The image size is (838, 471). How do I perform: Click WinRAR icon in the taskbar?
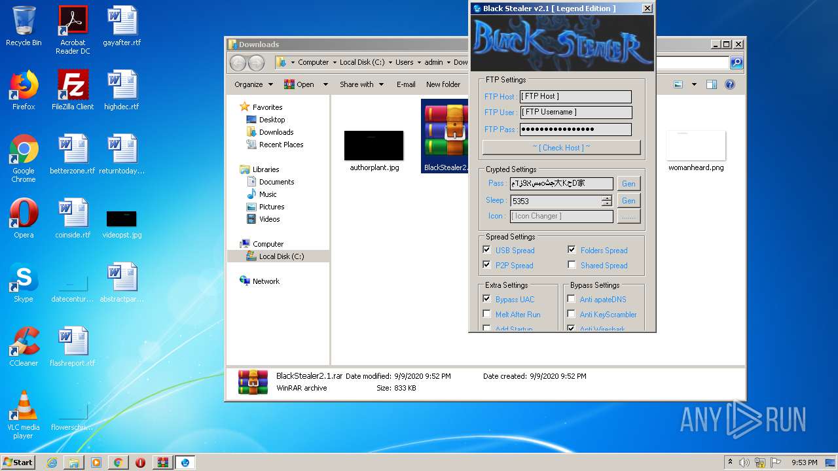pos(162,462)
